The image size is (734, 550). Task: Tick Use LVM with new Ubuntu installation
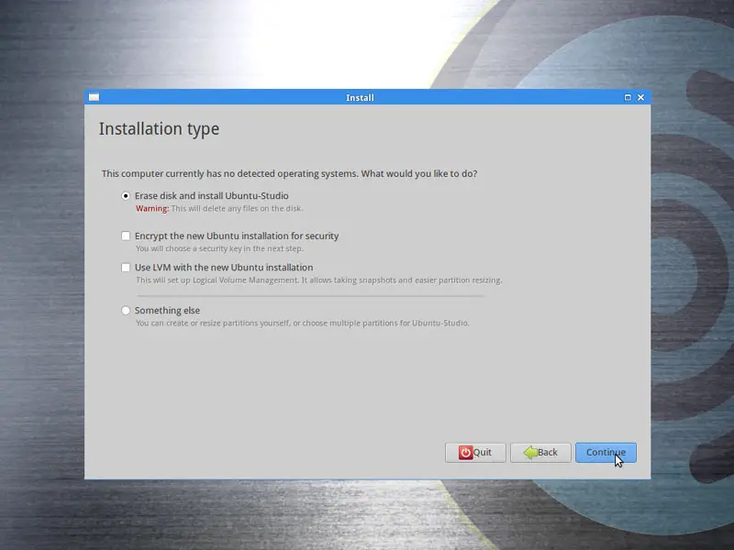(126, 268)
